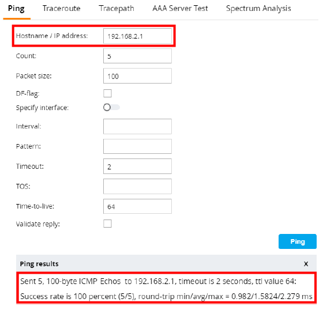Viewport: 323px width, 310px height.
Task: Click the empty Interval field
Action: [x=137, y=126]
